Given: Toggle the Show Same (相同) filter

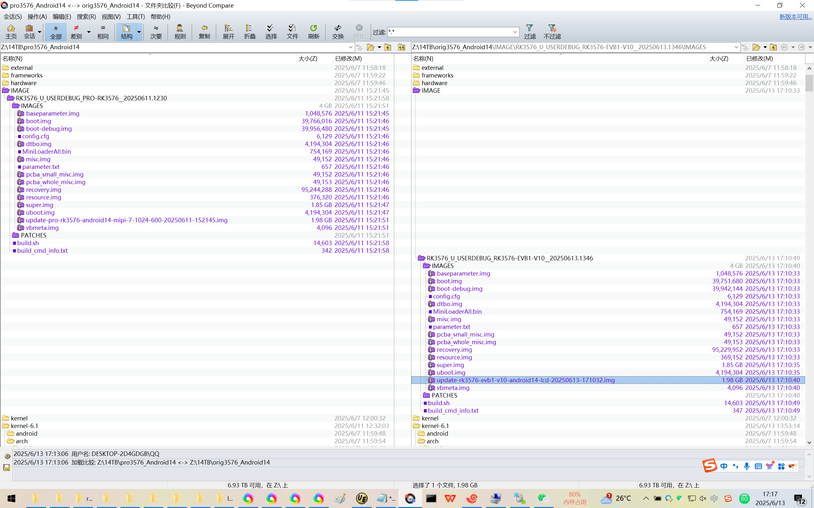Looking at the screenshot, I should pyautogui.click(x=103, y=31).
